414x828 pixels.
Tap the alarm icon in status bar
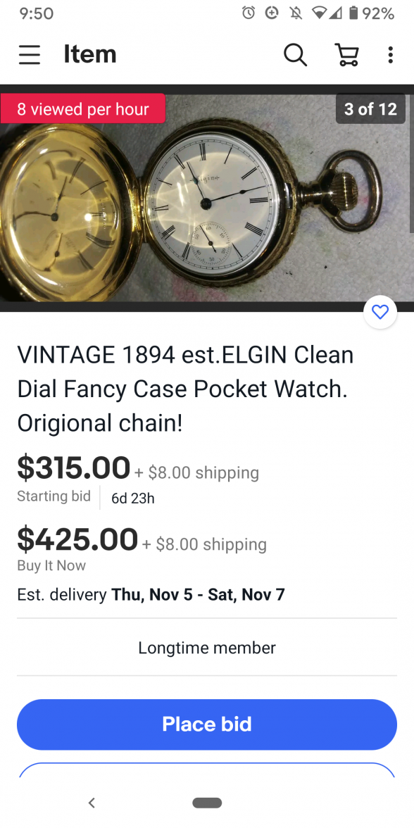pyautogui.click(x=249, y=13)
